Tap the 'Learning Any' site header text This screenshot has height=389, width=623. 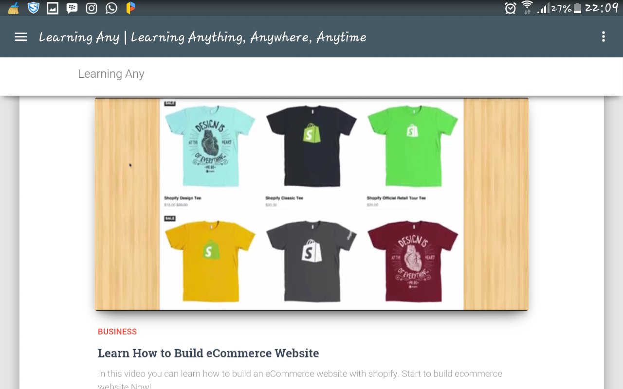(111, 74)
